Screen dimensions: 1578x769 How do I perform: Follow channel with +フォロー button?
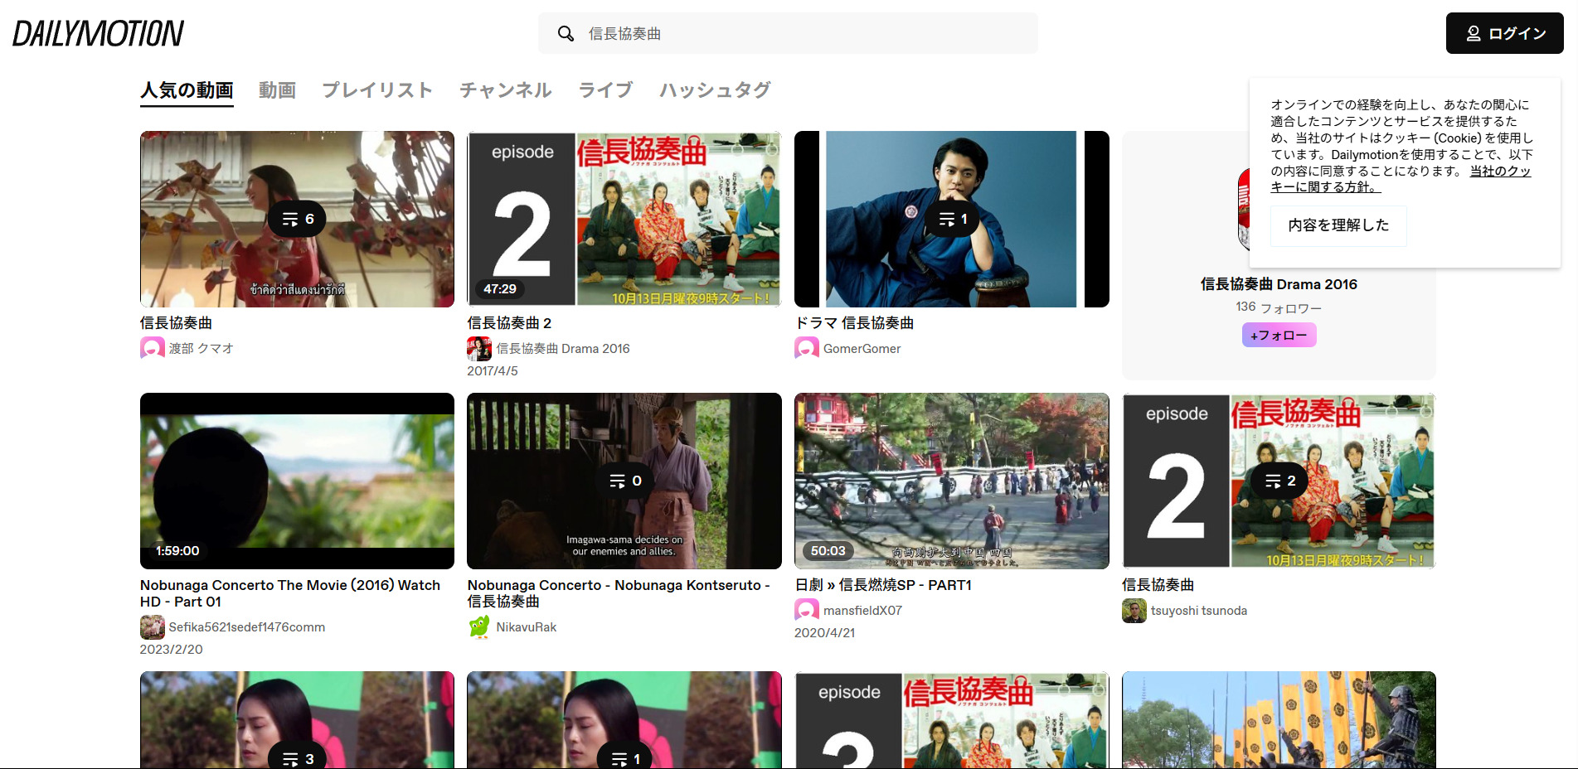1279,335
